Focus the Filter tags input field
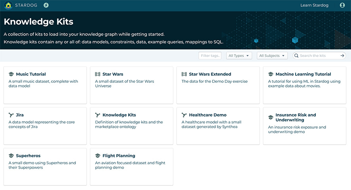The width and height of the screenshot is (351, 190). [210, 55]
